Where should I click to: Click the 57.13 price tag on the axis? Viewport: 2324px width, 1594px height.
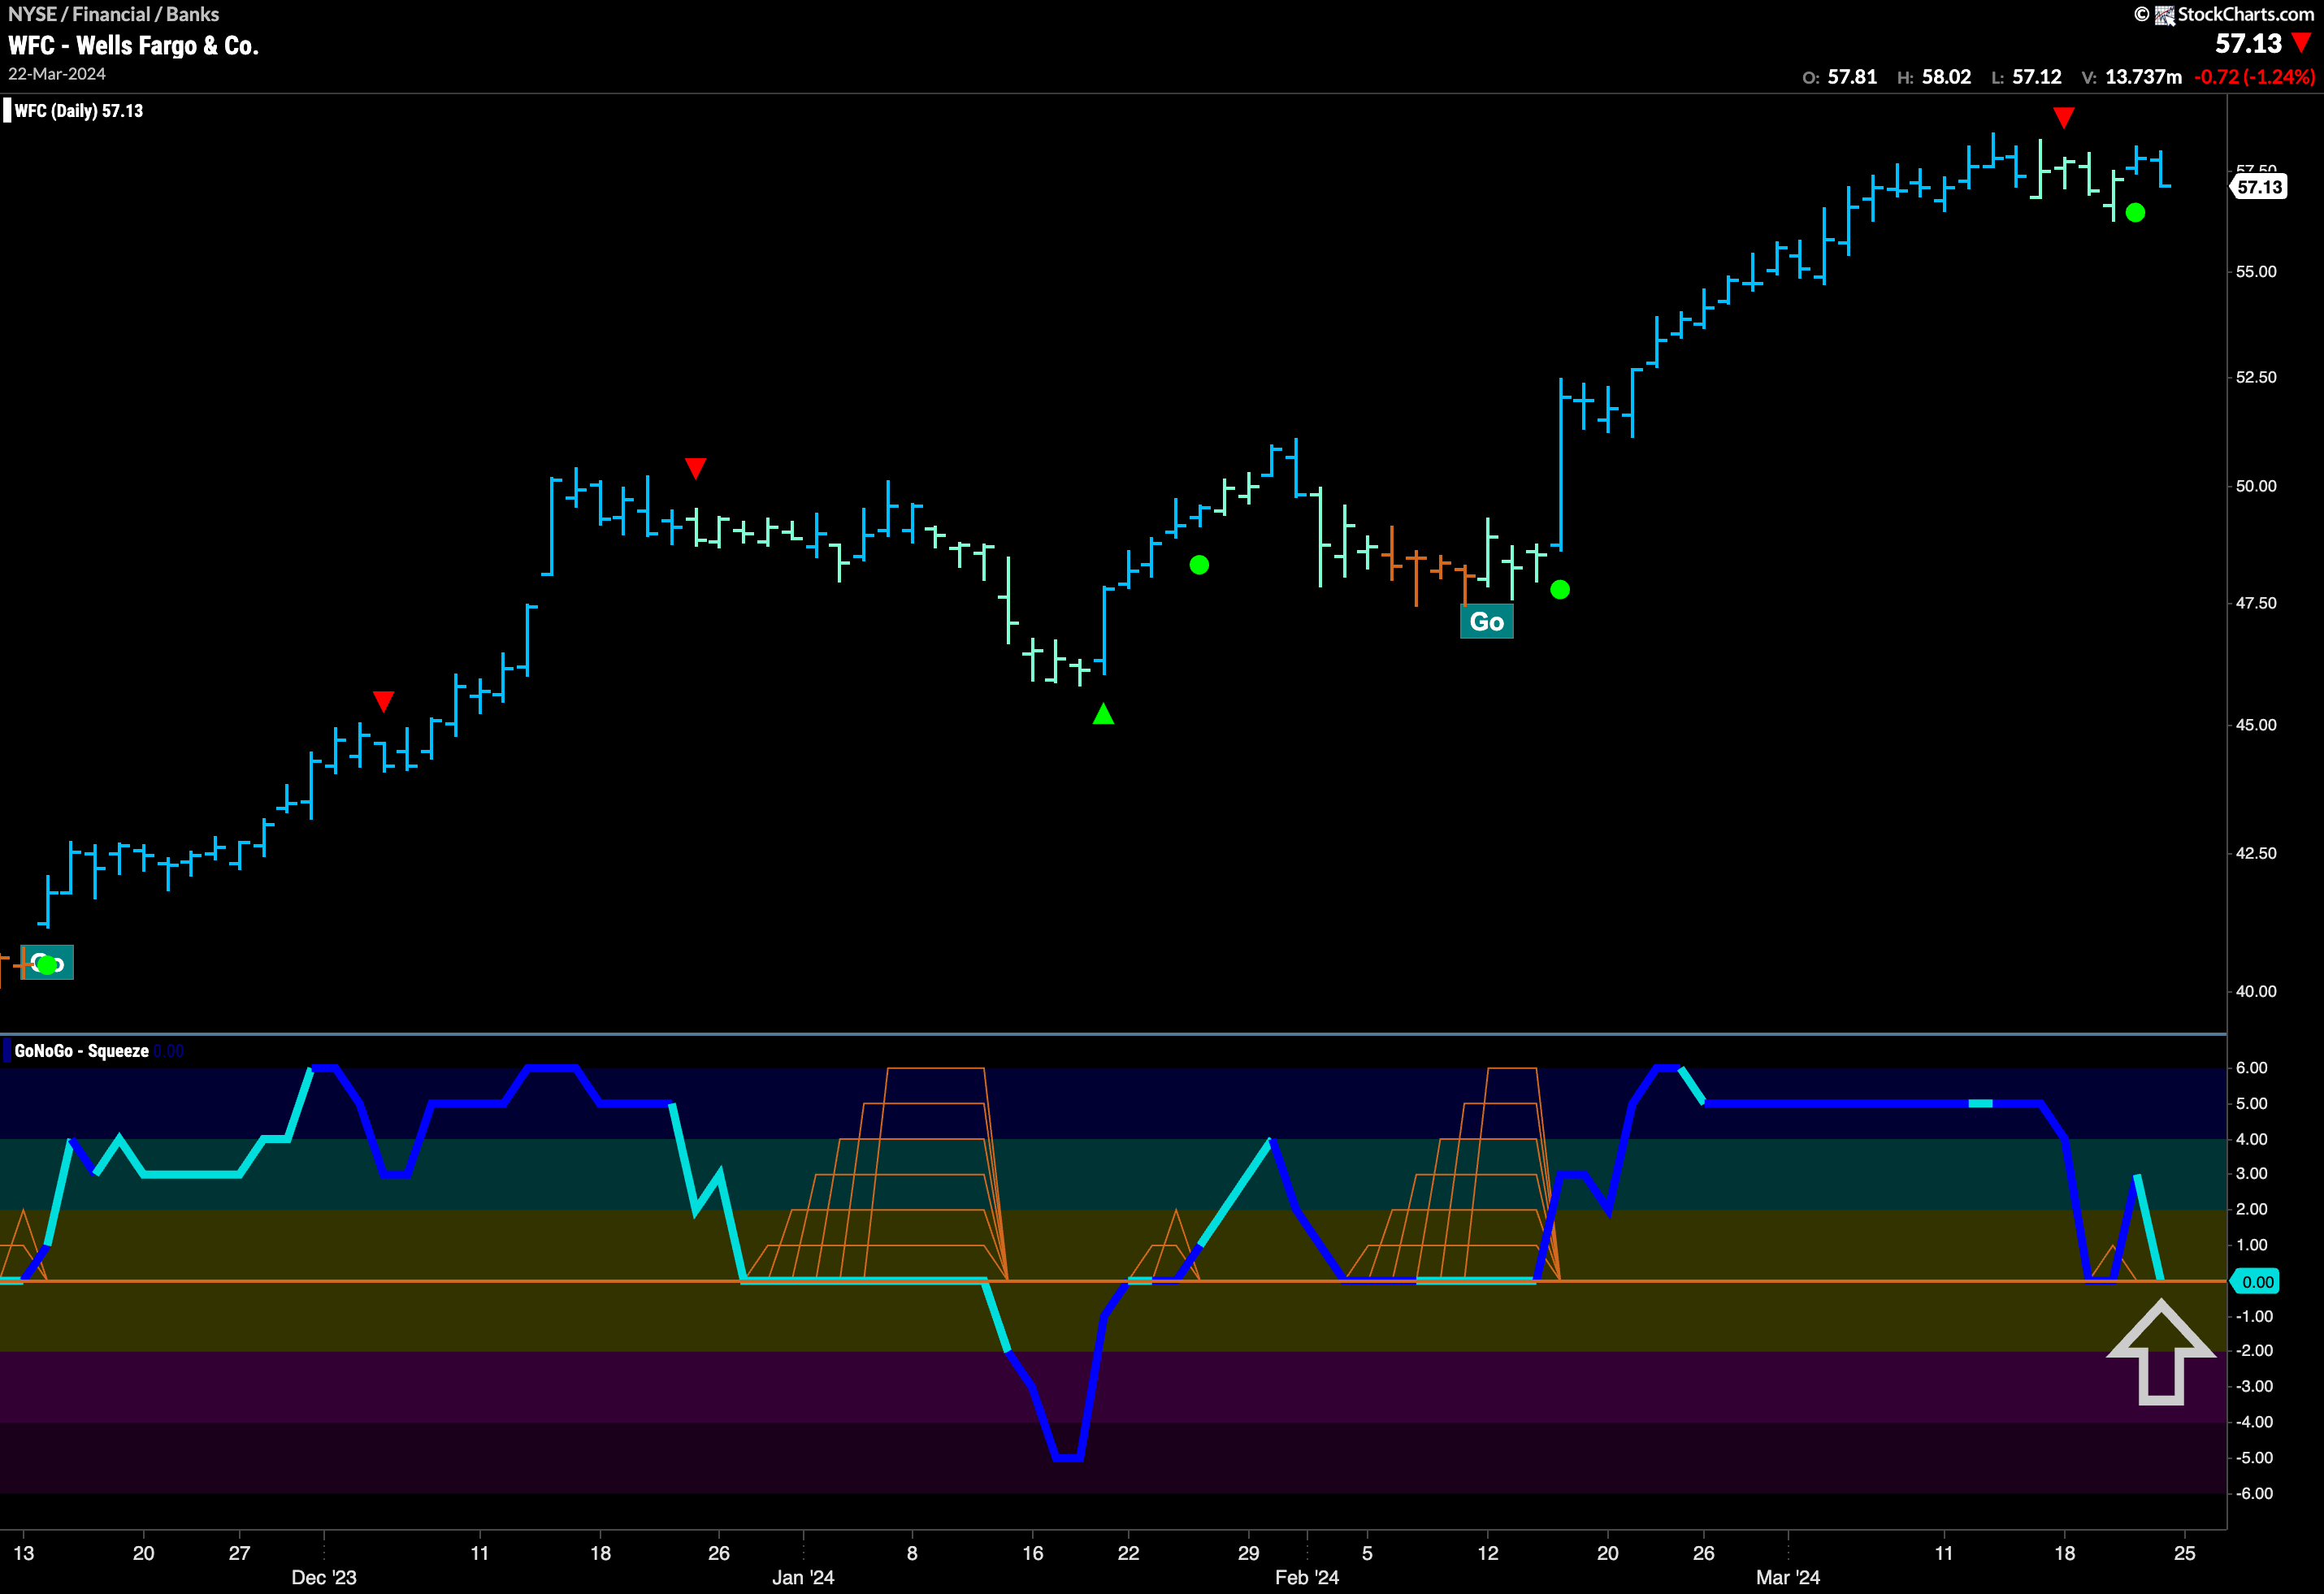pos(2259,187)
